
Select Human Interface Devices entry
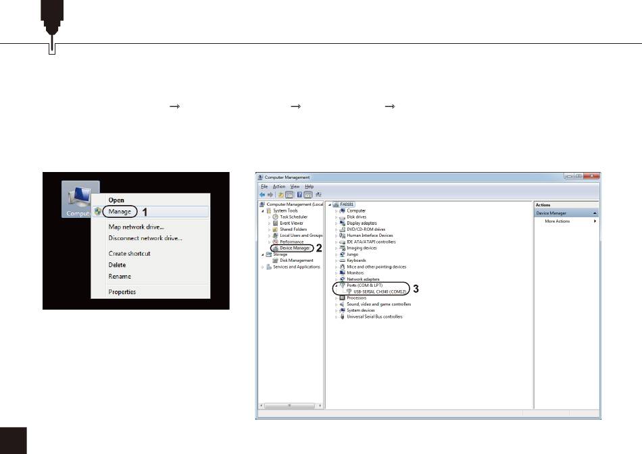coord(370,235)
